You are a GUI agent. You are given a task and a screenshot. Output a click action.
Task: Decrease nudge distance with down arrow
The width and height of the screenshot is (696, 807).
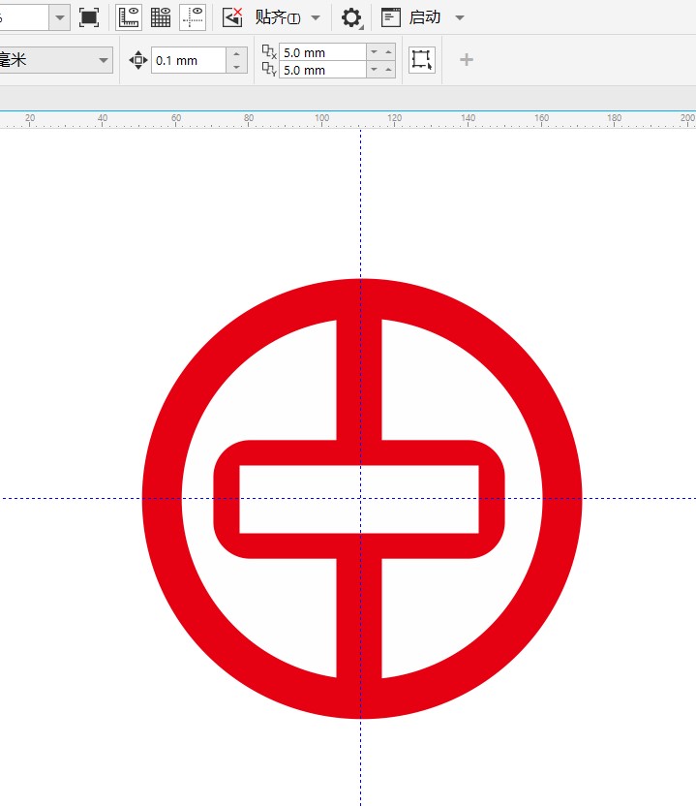[x=237, y=67]
